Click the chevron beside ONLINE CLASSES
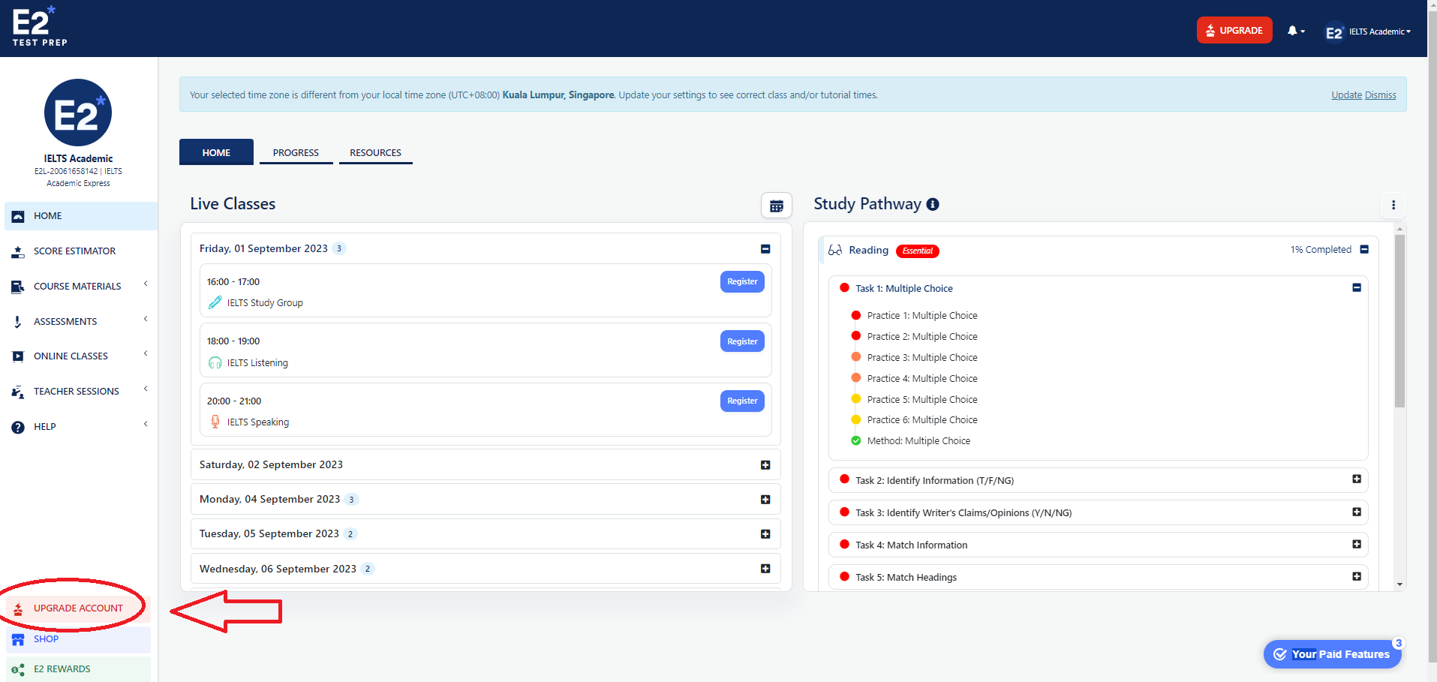The width and height of the screenshot is (1437, 682). pyautogui.click(x=146, y=354)
